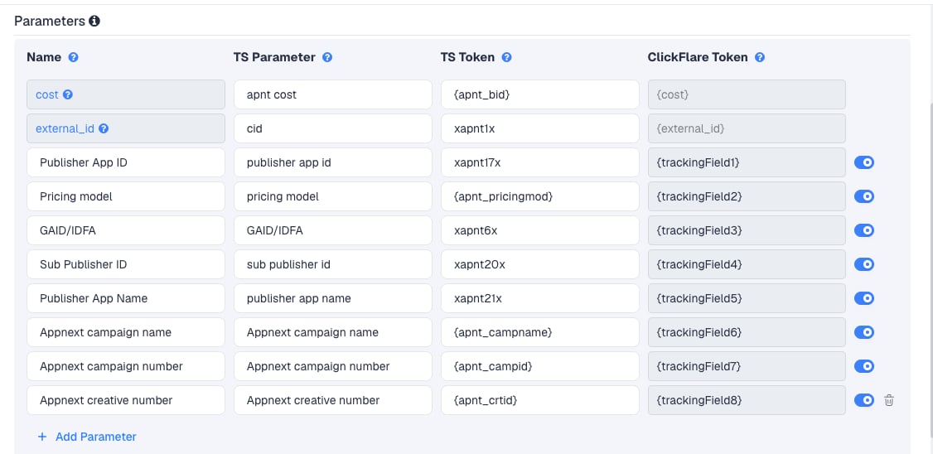Toggle the trackingField4 Sub Publisher ID switch
Screen dimensions: 933x454
pos(864,264)
